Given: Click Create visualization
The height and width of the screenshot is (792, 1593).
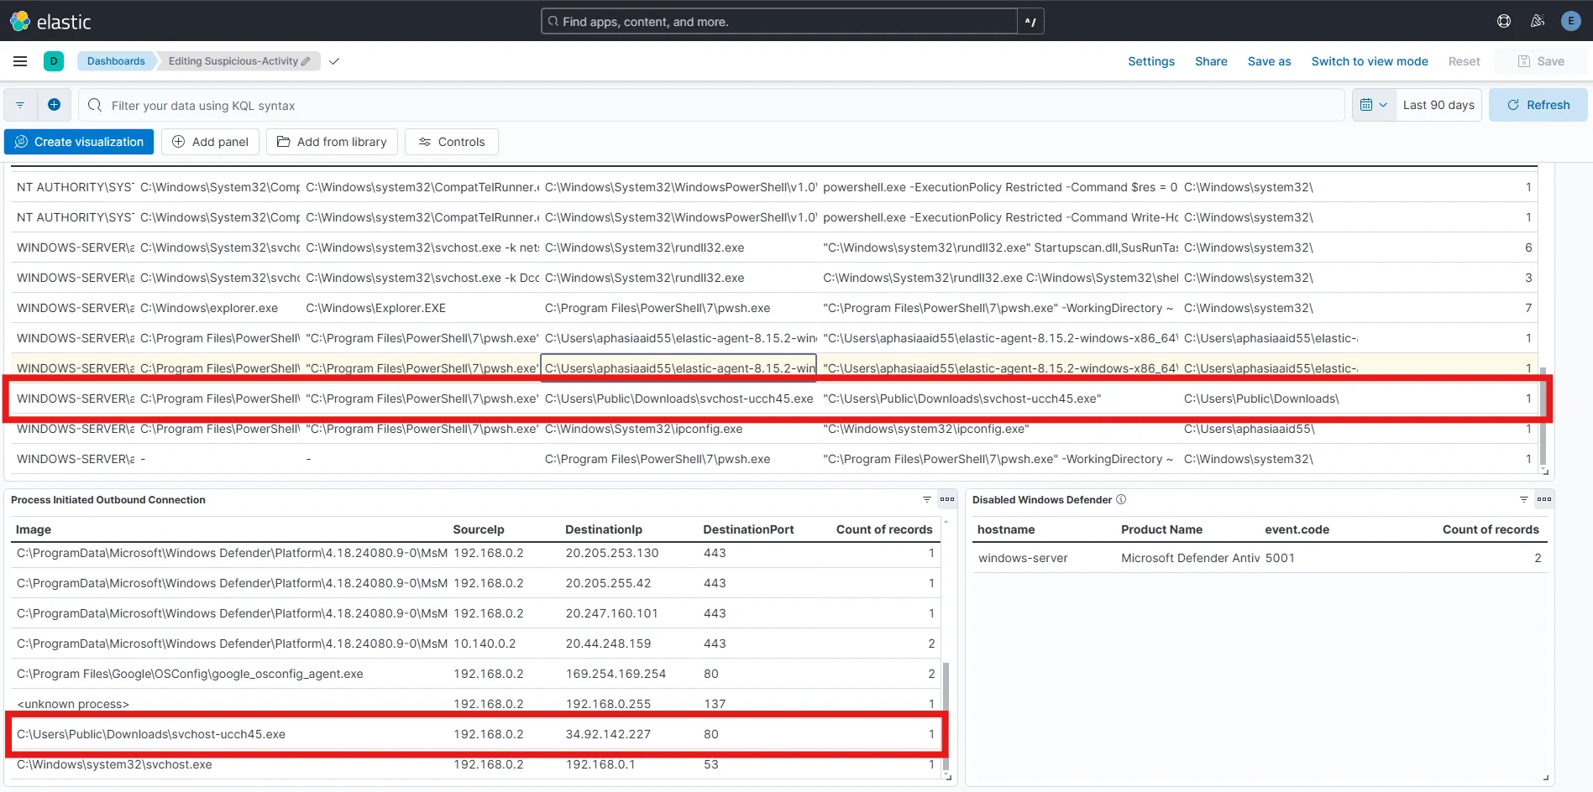Looking at the screenshot, I should (78, 141).
